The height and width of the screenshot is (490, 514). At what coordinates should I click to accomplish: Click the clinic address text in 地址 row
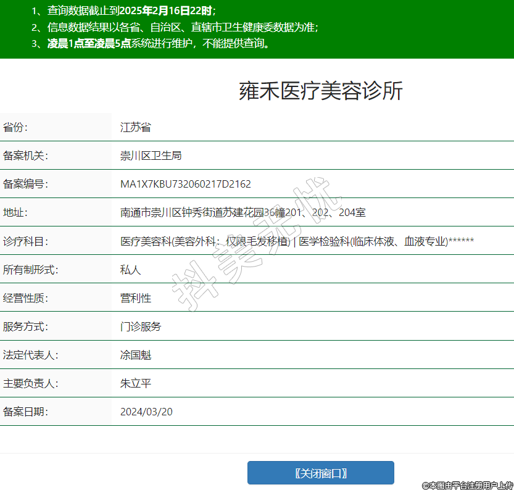pyautogui.click(x=242, y=212)
